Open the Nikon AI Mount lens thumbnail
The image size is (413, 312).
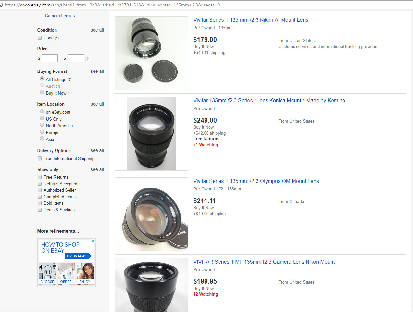tap(151, 53)
